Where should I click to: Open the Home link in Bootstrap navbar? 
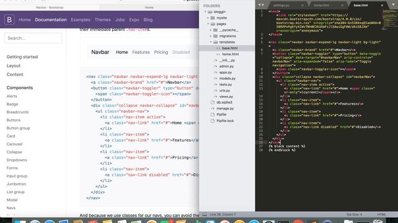pyautogui.click(x=25, y=20)
